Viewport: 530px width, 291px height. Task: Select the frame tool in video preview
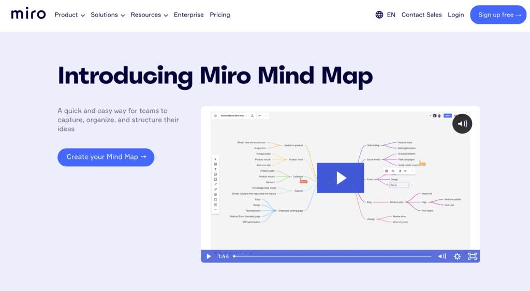pos(215,199)
